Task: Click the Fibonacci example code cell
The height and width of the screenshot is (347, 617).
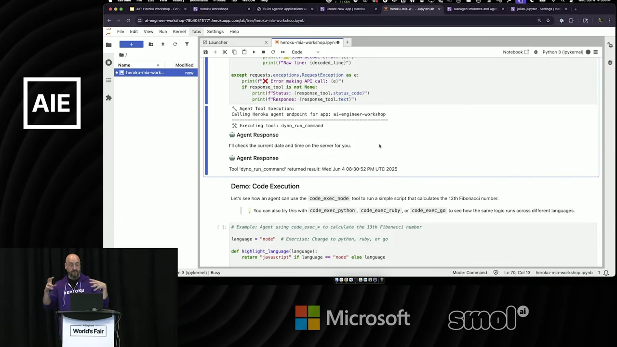Action: coord(414,243)
